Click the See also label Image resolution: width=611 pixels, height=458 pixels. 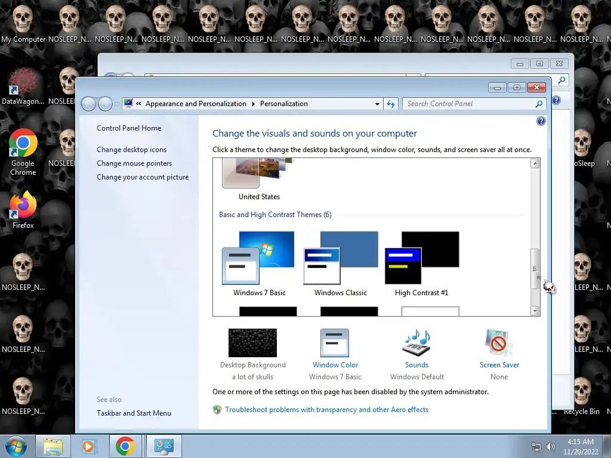click(x=109, y=400)
